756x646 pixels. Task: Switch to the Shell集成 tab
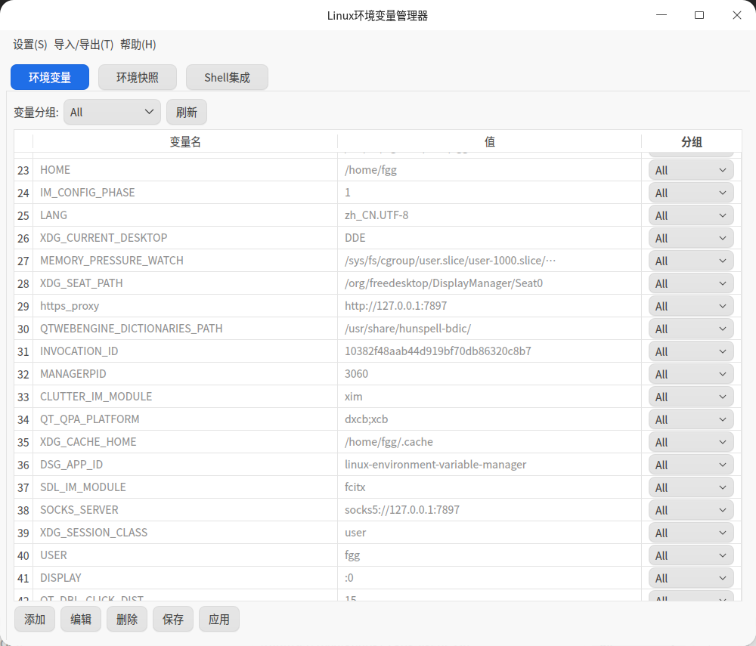tap(227, 77)
